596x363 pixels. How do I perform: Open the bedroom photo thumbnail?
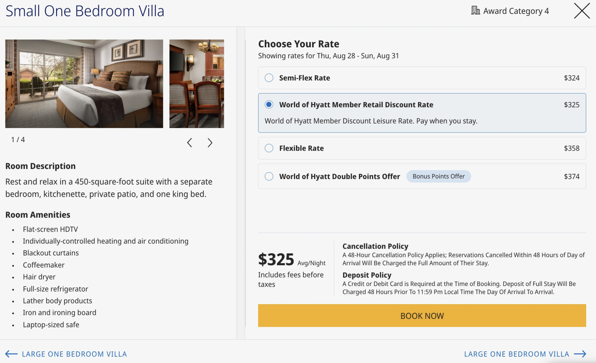pyautogui.click(x=84, y=84)
